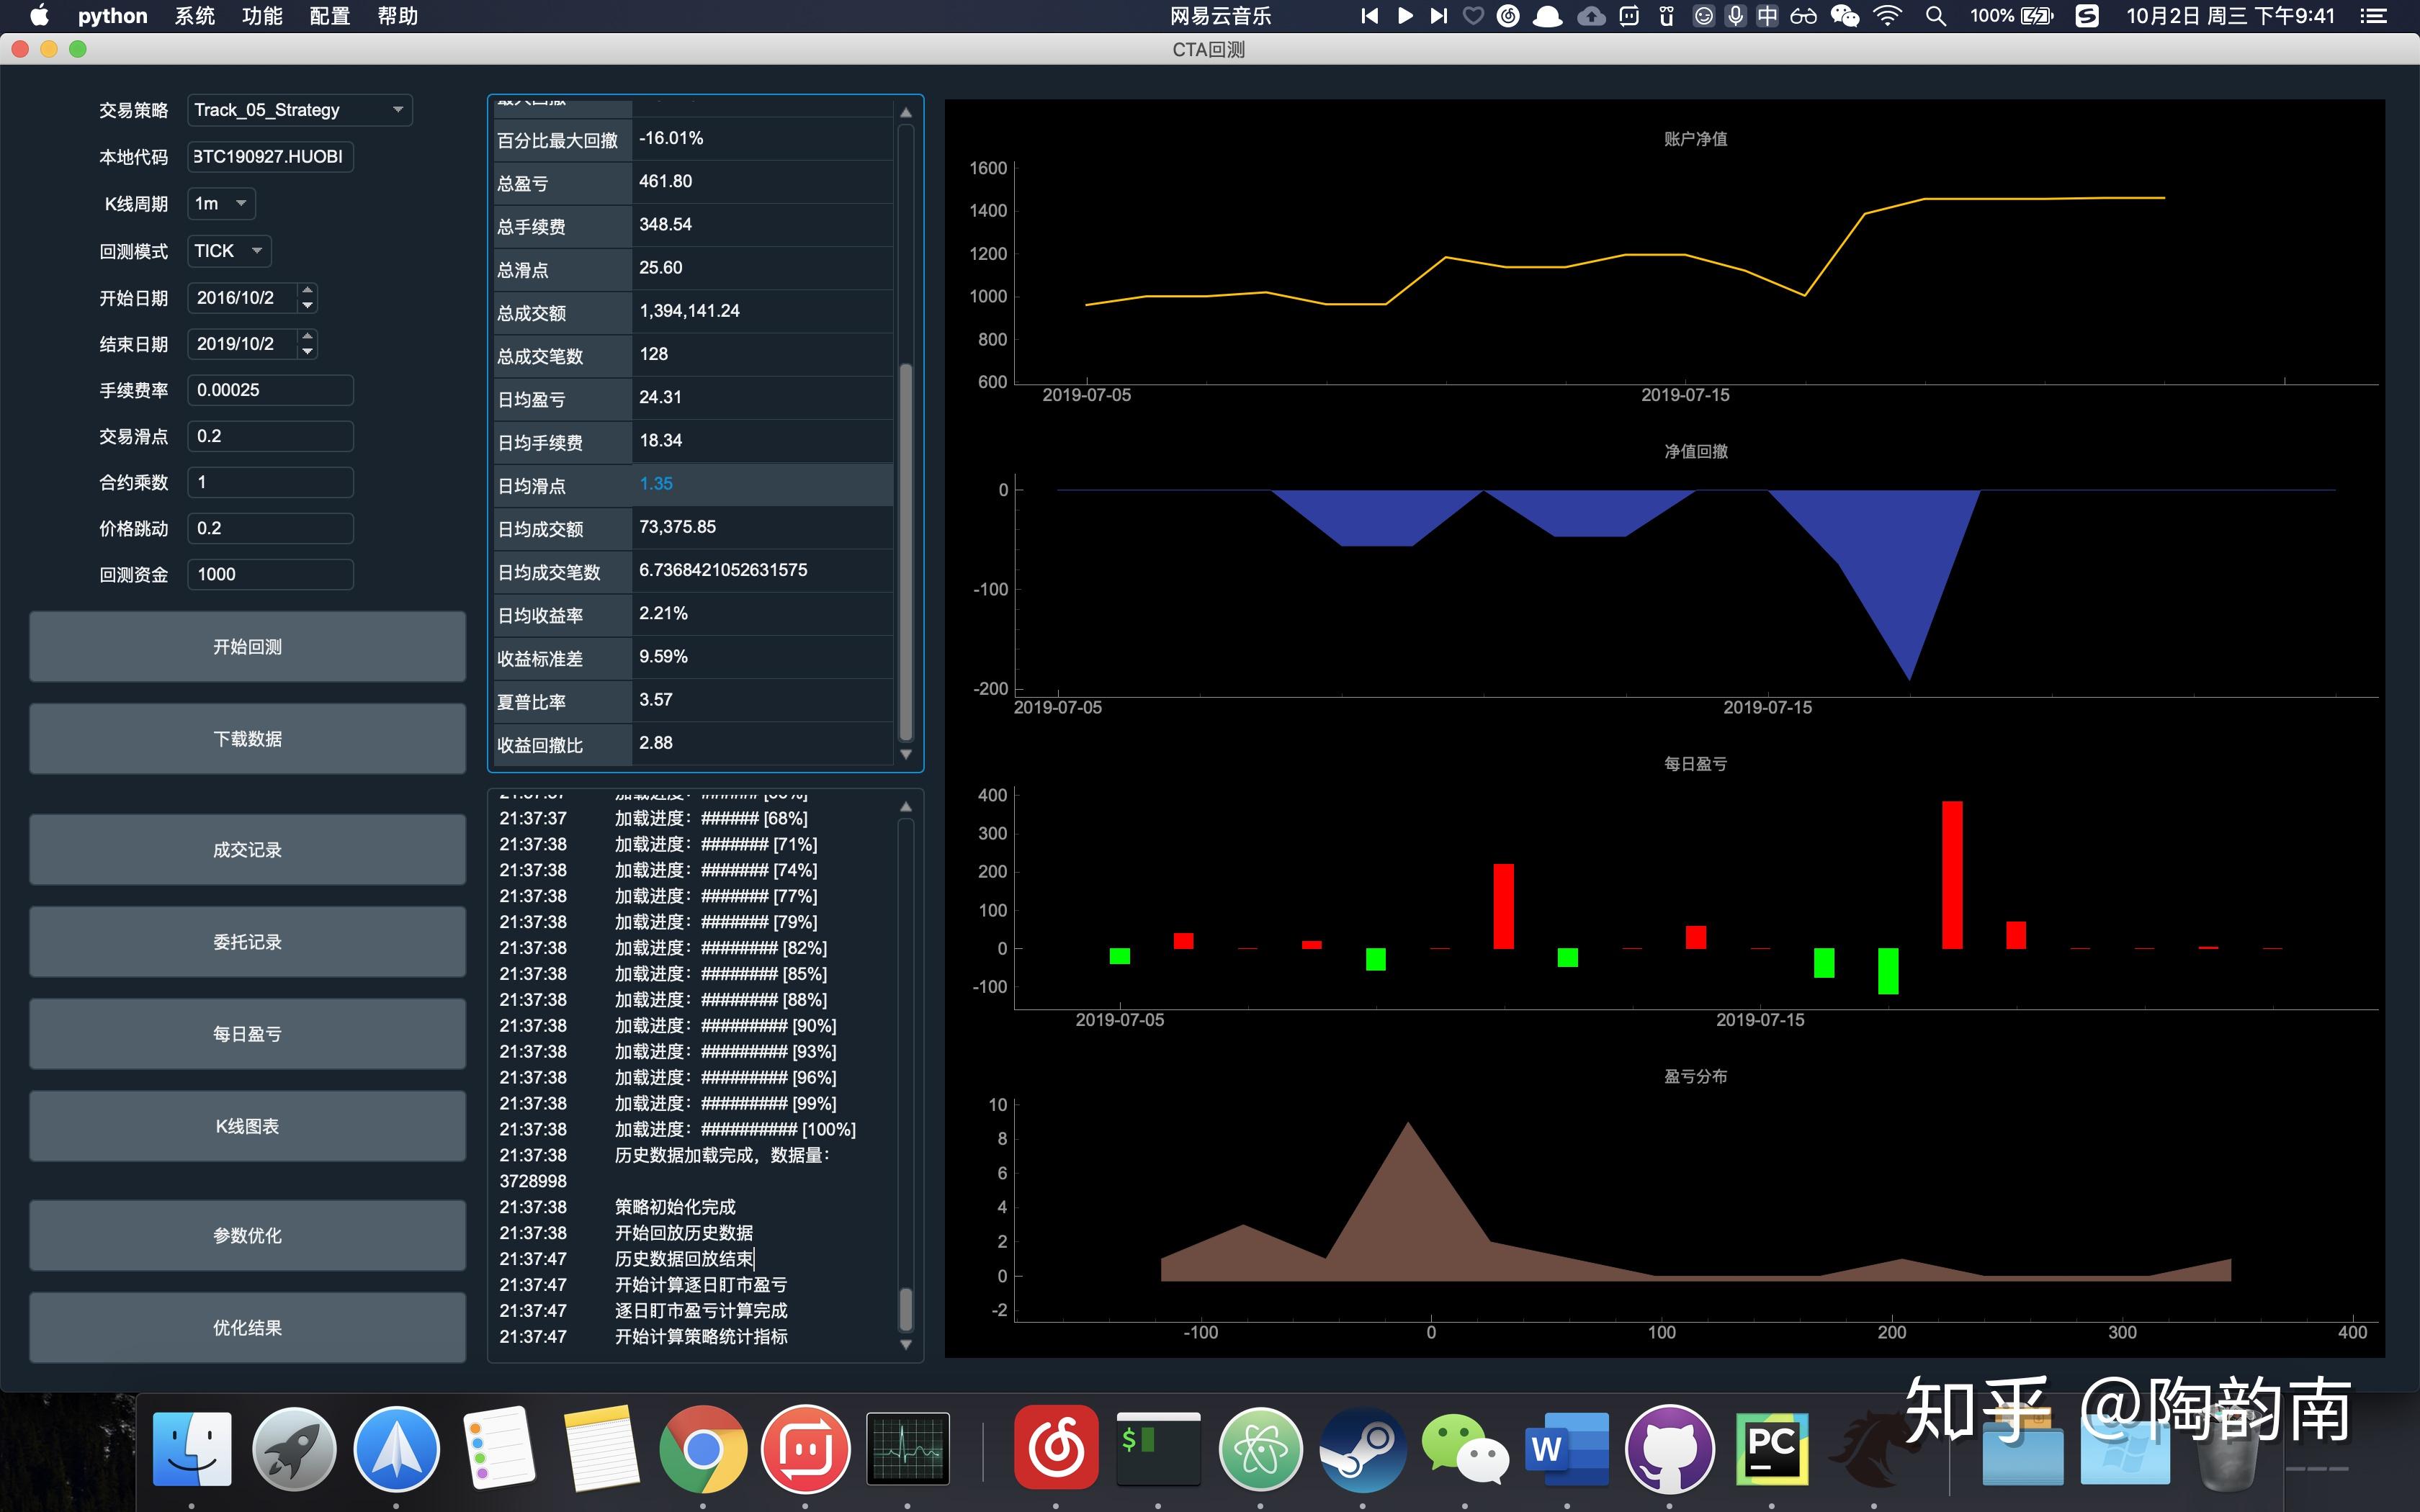This screenshot has width=2420, height=1512.
Task: Click the Spotlight search magnifier icon
Action: pyautogui.click(x=1936, y=16)
